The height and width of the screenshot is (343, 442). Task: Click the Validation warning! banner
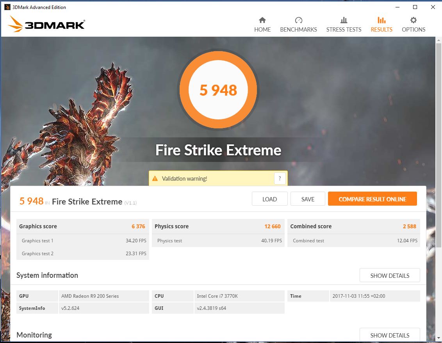pyautogui.click(x=218, y=178)
